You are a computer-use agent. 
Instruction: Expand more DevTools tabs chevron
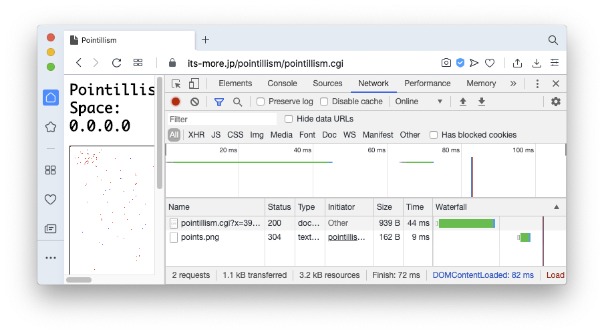tap(513, 83)
